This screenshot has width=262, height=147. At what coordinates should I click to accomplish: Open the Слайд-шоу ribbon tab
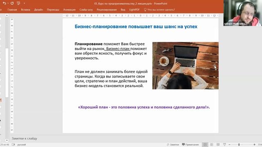(x=86, y=10)
